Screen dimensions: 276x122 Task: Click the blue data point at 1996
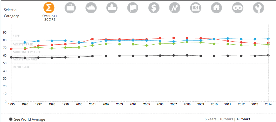[x=25, y=42]
